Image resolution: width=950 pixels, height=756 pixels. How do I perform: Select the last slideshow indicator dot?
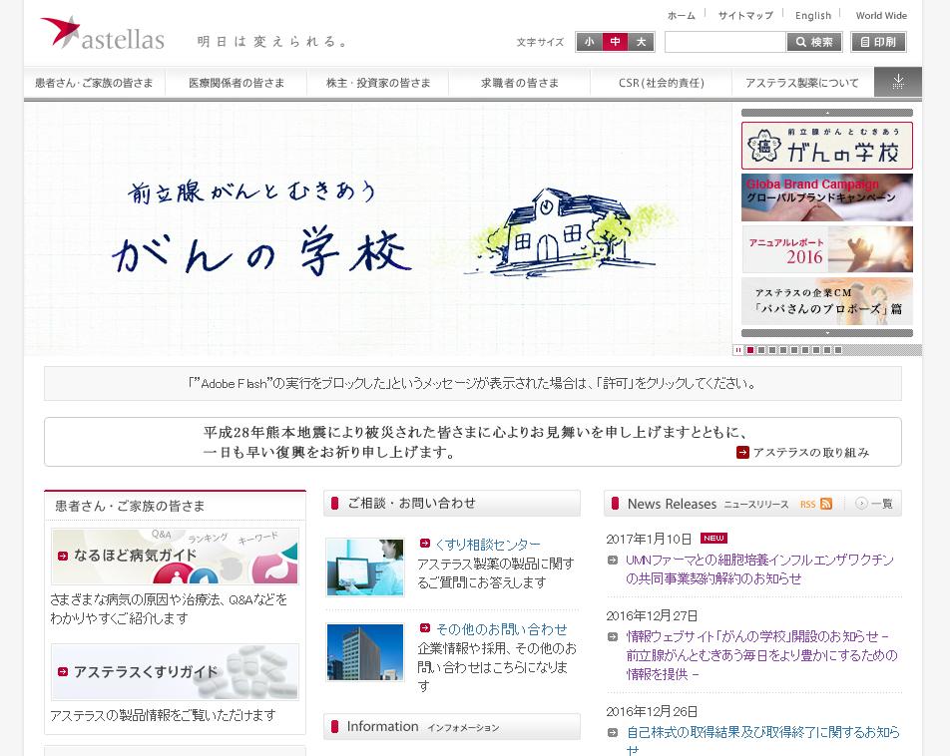(x=838, y=350)
